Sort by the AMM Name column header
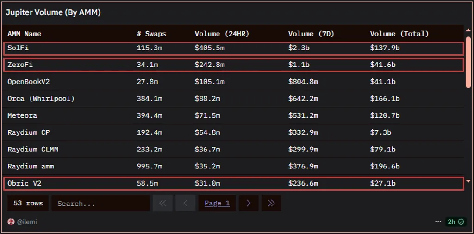The height and width of the screenshot is (234, 474). (24, 34)
